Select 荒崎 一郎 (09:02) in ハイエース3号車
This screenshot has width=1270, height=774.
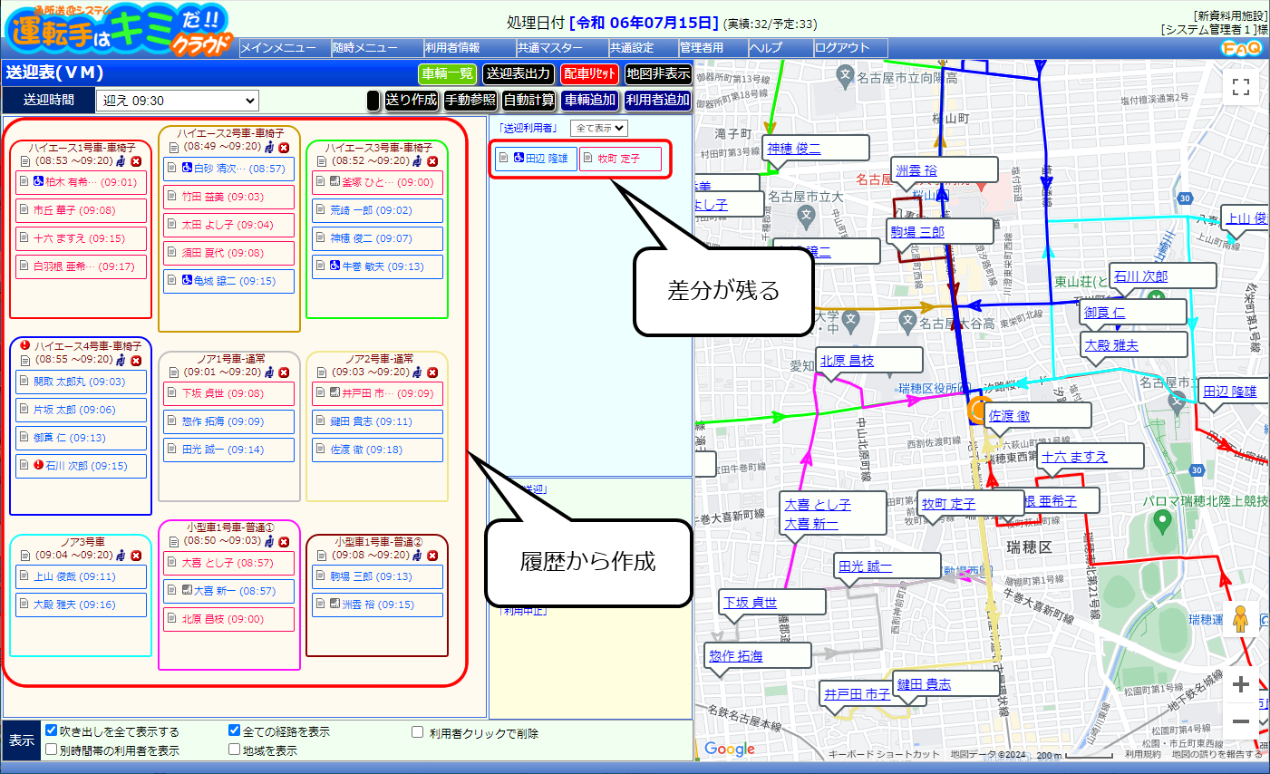tap(377, 210)
